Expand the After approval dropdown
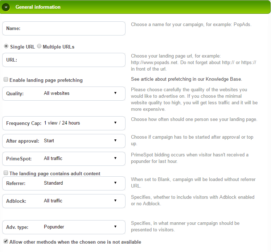The image size is (271, 252). coord(80,141)
